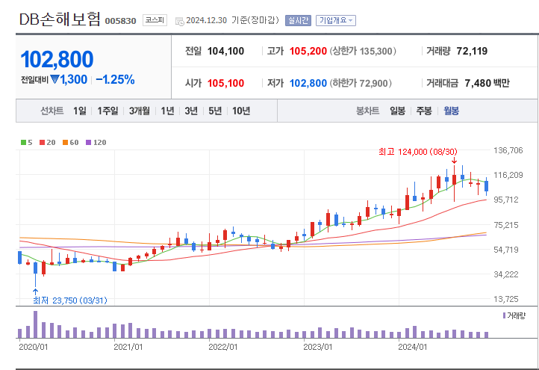Switch to the 1년 line chart
539x370 pixels.
pyautogui.click(x=167, y=111)
